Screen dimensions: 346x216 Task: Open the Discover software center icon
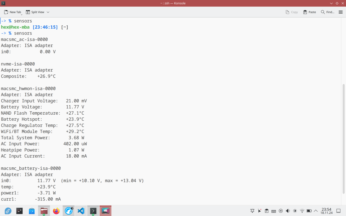32,211
